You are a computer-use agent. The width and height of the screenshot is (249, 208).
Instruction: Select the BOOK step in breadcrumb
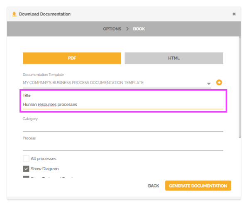point(139,29)
